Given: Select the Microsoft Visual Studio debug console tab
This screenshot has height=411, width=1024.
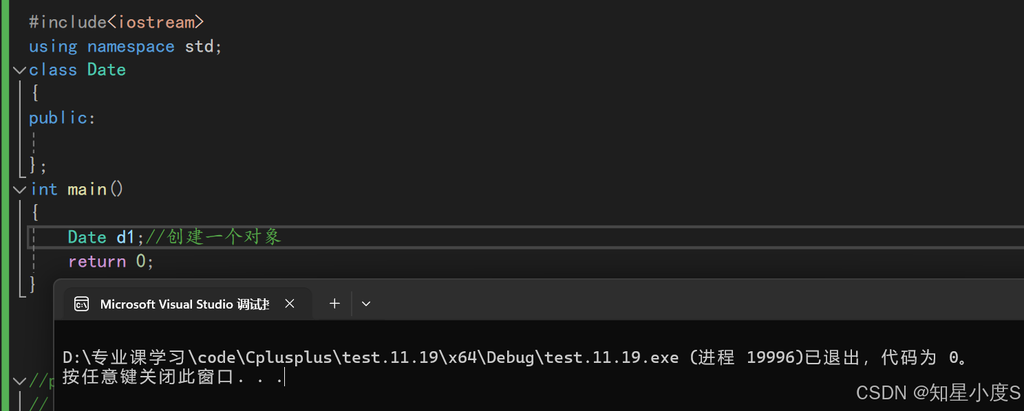Looking at the screenshot, I should tap(184, 304).
